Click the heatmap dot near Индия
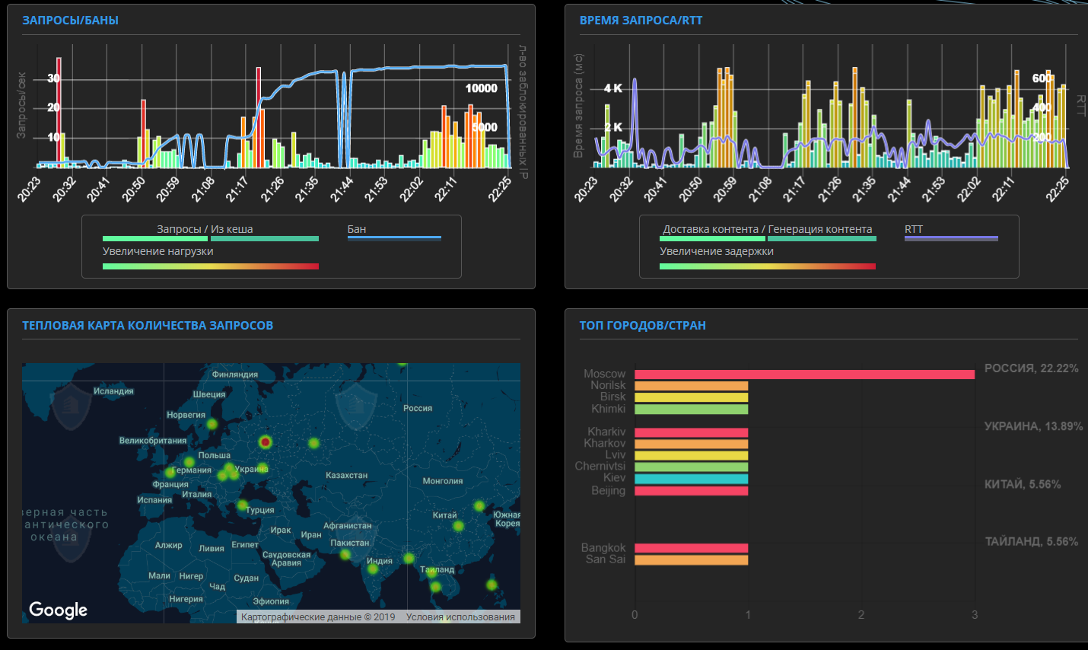The width and height of the screenshot is (1088, 650). pos(372,569)
